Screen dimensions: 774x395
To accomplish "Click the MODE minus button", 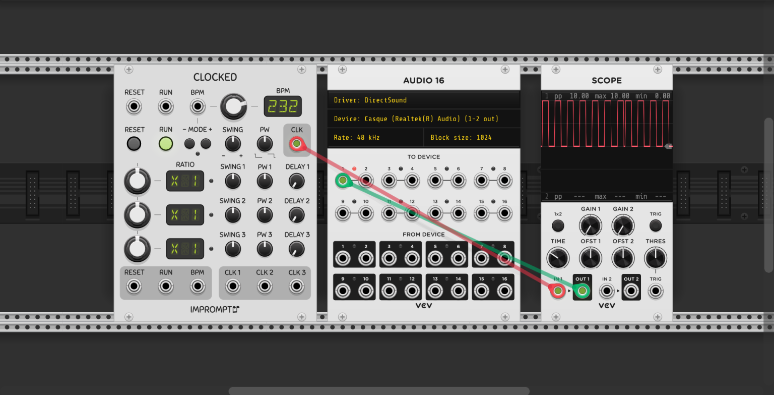I will (189, 143).
